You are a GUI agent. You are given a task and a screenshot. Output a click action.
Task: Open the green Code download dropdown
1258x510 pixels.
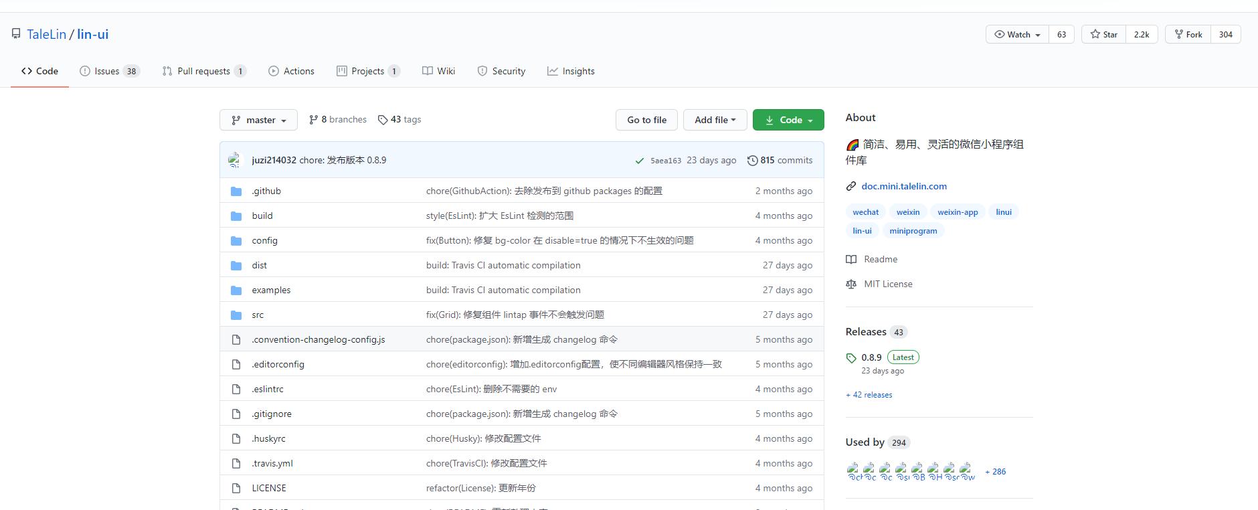788,120
